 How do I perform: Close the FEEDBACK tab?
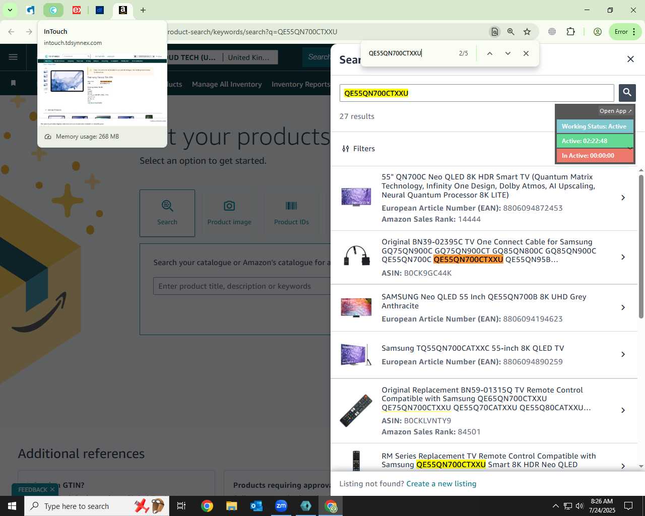(x=52, y=490)
